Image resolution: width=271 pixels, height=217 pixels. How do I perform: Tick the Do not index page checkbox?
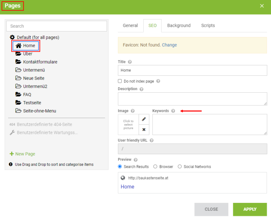point(120,81)
